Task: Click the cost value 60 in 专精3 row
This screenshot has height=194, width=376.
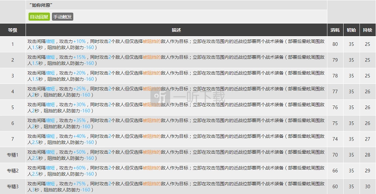Action: click(335, 187)
